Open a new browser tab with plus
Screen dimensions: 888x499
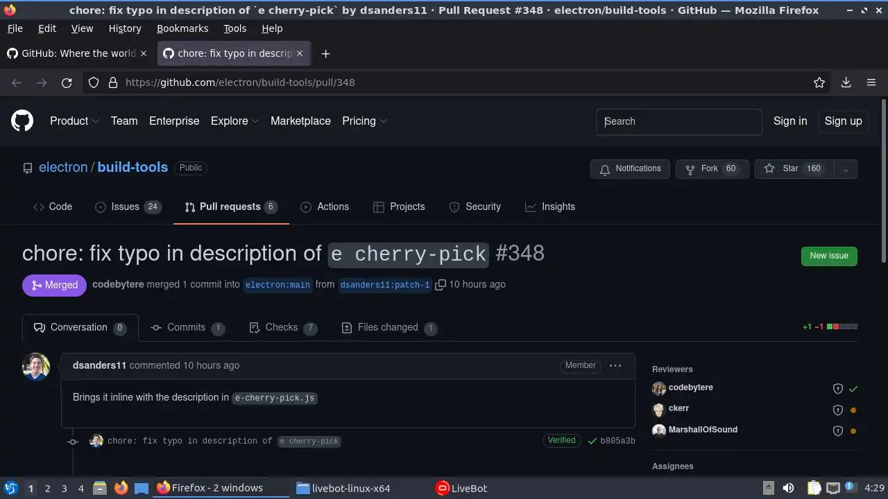coord(325,53)
